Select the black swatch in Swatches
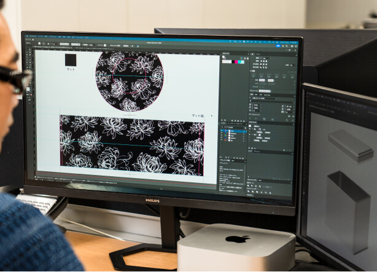Screen dimensions: 377x272 tap(233, 62)
